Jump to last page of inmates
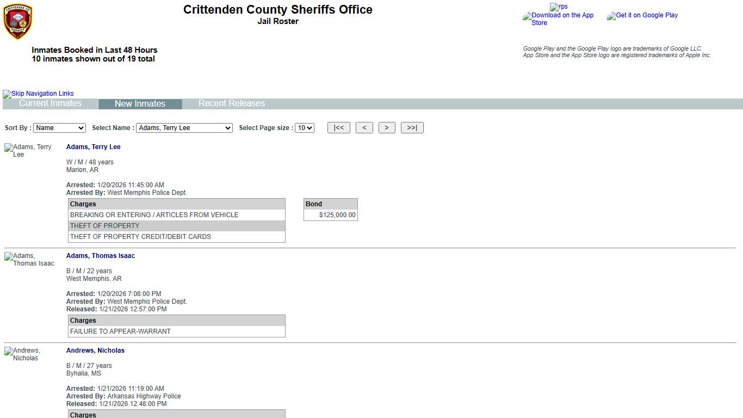The width and height of the screenshot is (743, 418). (412, 128)
